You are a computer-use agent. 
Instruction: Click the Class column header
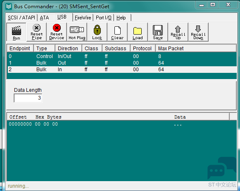(x=92, y=48)
